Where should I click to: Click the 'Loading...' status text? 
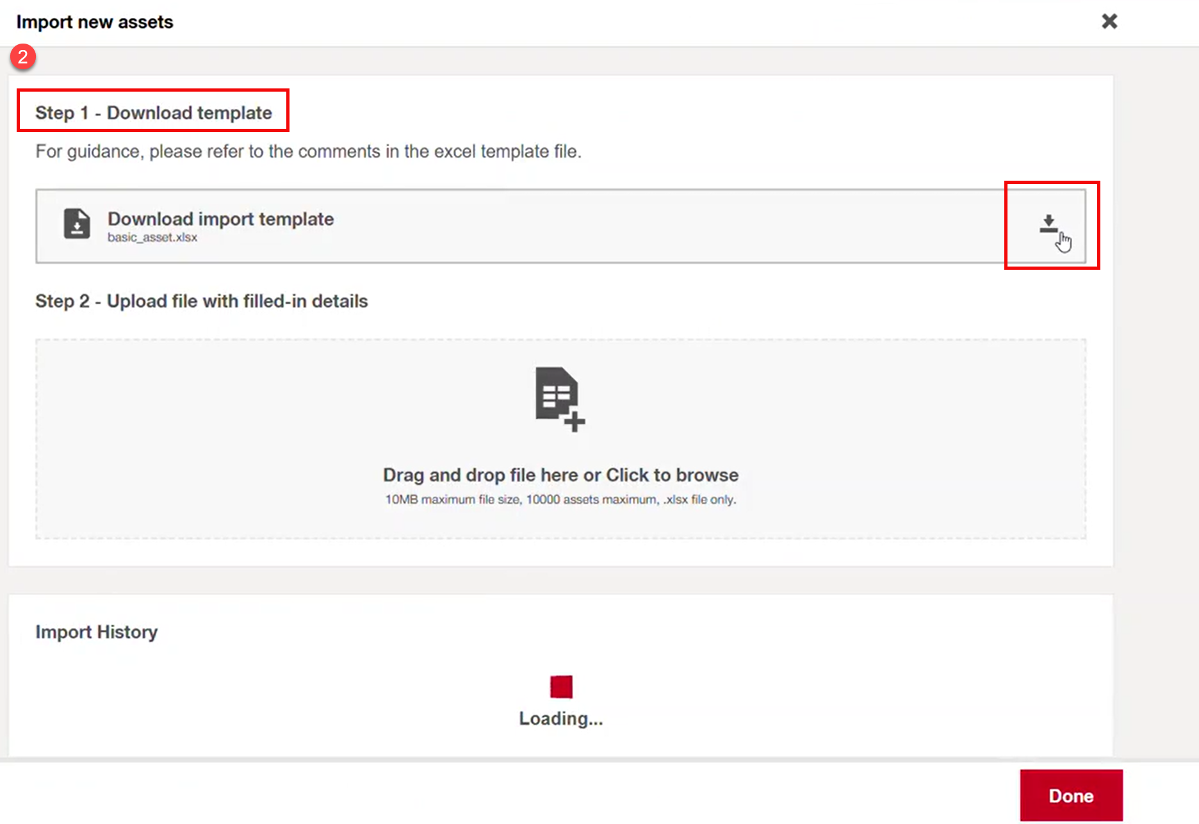pyautogui.click(x=561, y=719)
